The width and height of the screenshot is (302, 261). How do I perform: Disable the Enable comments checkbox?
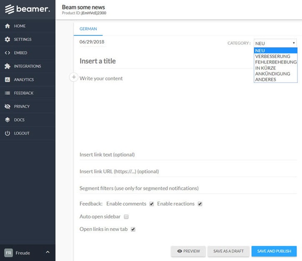point(152,204)
